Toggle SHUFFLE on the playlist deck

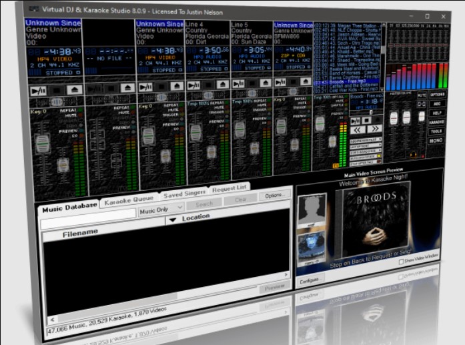[346, 105]
